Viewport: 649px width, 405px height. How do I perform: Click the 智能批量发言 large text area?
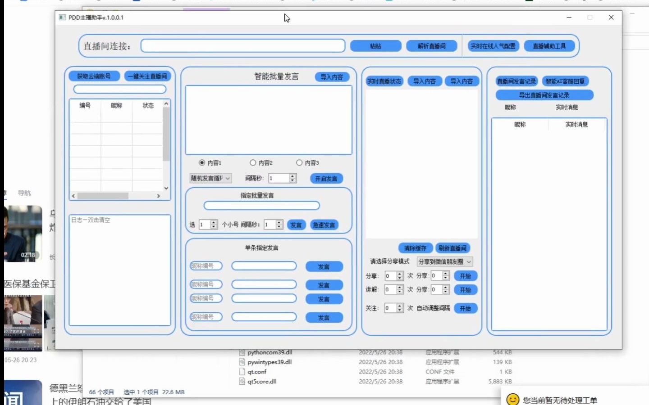pyautogui.click(x=269, y=120)
